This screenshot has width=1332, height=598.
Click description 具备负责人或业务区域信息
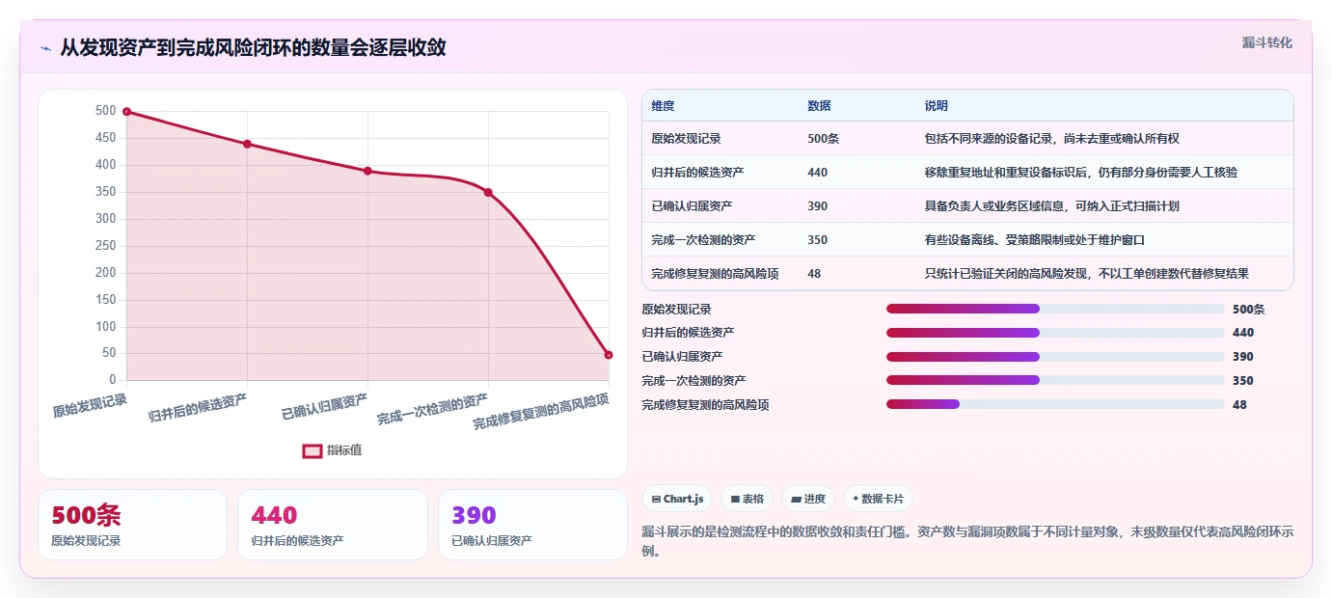point(1051,206)
